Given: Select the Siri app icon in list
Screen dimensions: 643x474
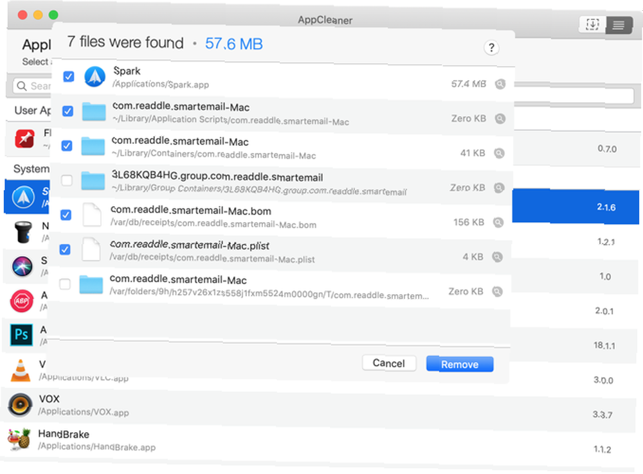Looking at the screenshot, I should [x=22, y=267].
